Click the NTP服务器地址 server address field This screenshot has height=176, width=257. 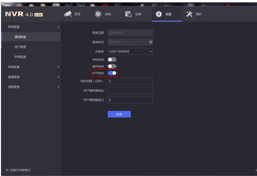tap(130, 90)
